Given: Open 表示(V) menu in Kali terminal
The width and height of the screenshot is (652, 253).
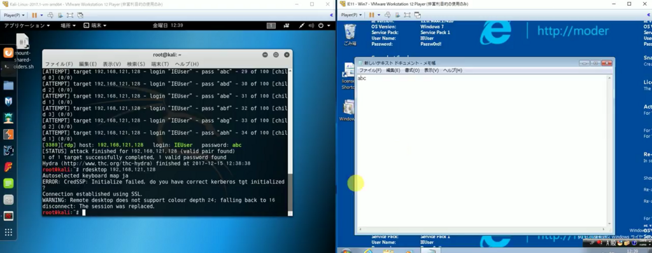Looking at the screenshot, I should point(112,64).
